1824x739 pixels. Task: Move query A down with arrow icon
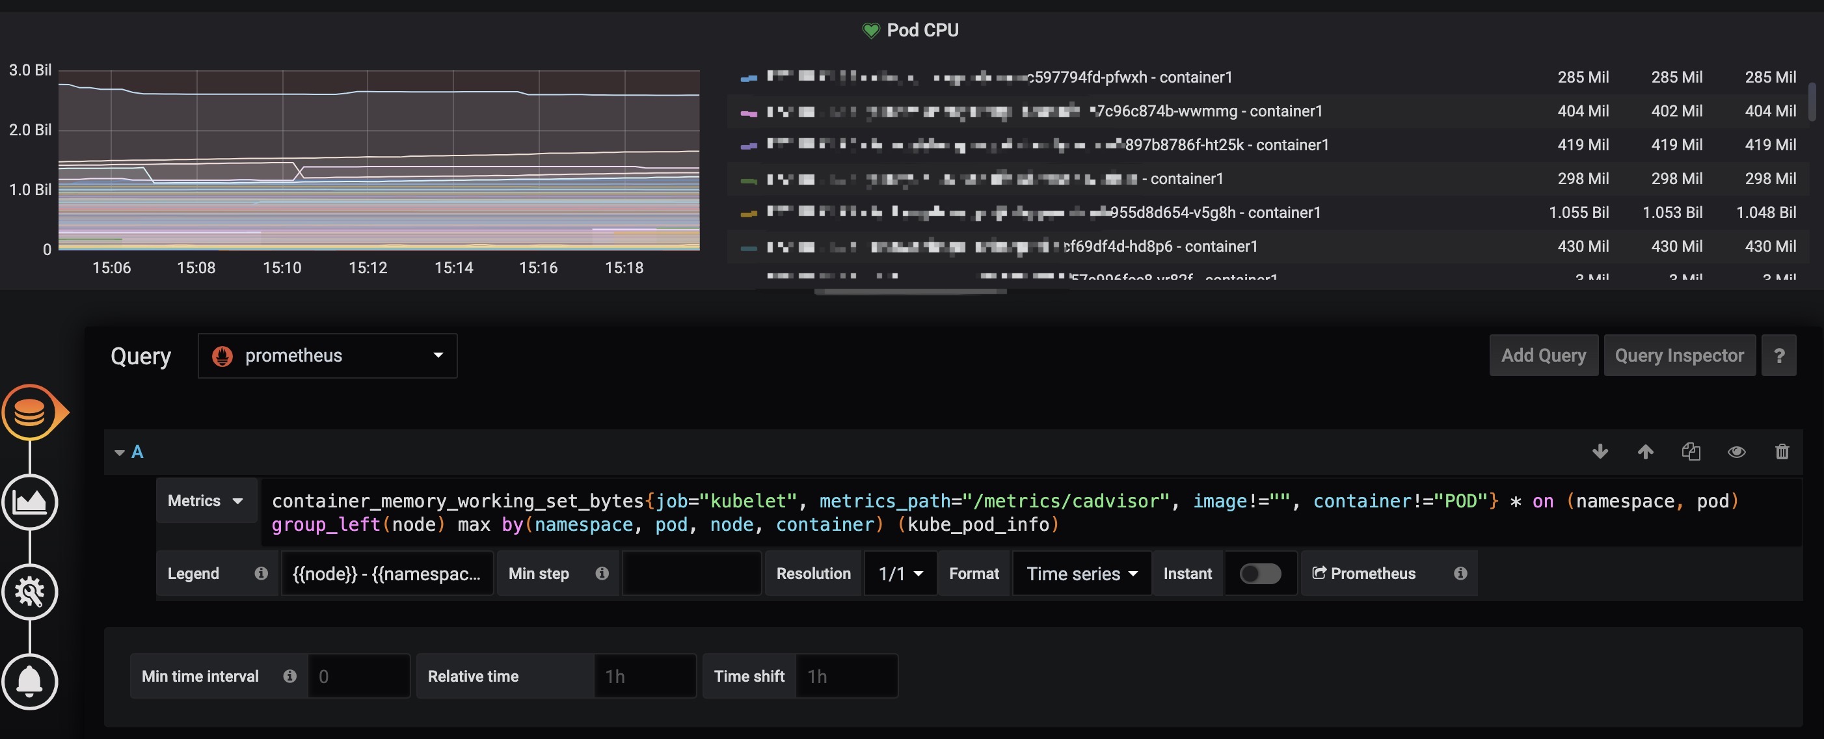1600,451
